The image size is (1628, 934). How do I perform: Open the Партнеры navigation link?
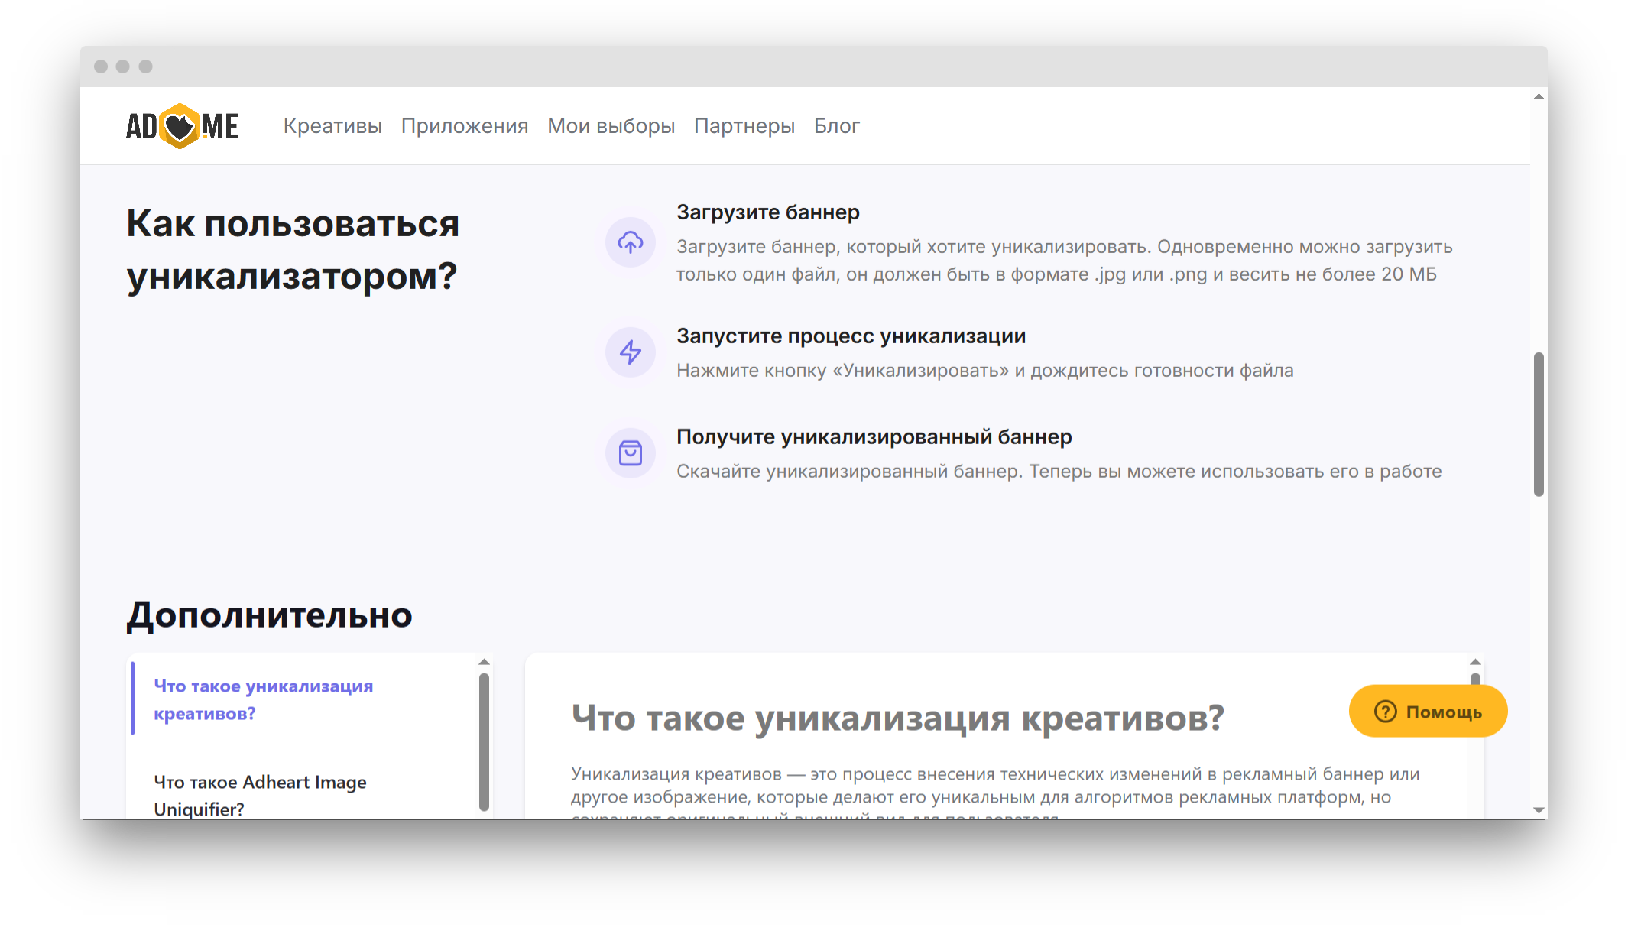point(744,125)
